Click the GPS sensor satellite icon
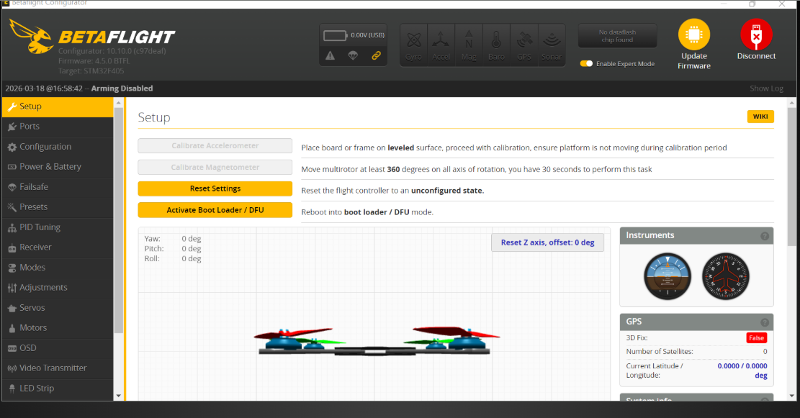 [523, 40]
